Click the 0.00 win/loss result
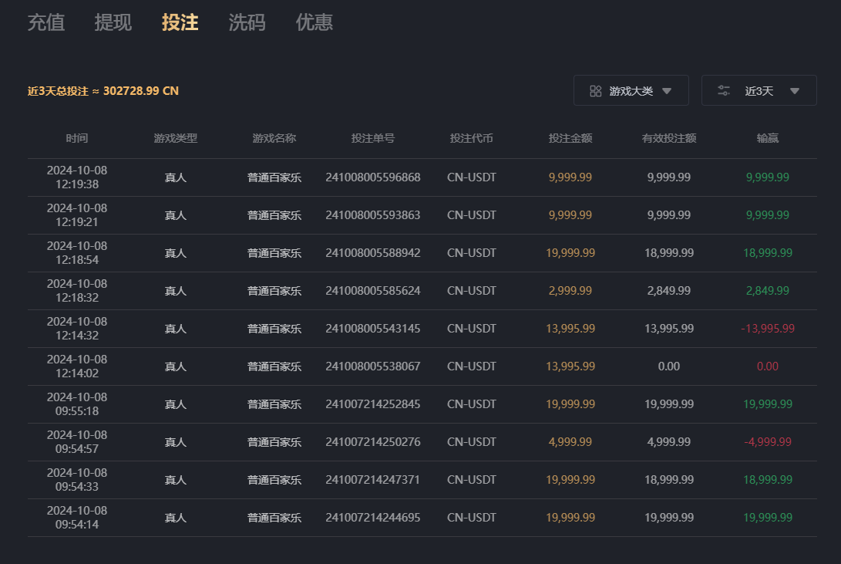This screenshot has height=564, width=841. point(768,366)
